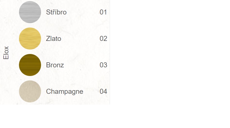Select the silver Stříbro color swatch

click(x=30, y=12)
